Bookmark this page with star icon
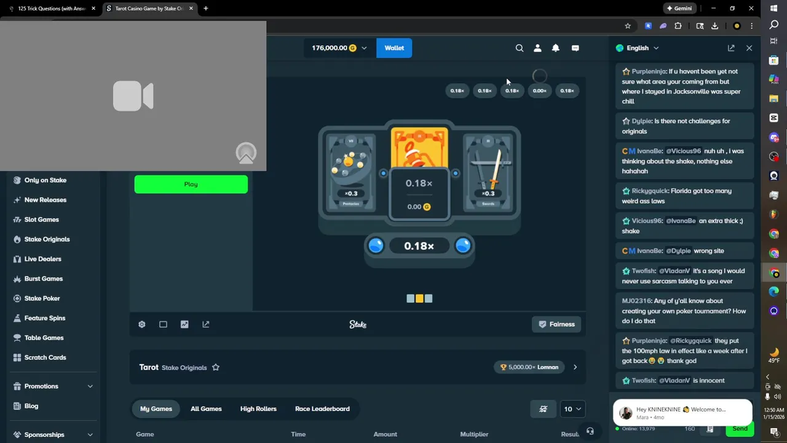The height and width of the screenshot is (443, 787). coord(628,26)
